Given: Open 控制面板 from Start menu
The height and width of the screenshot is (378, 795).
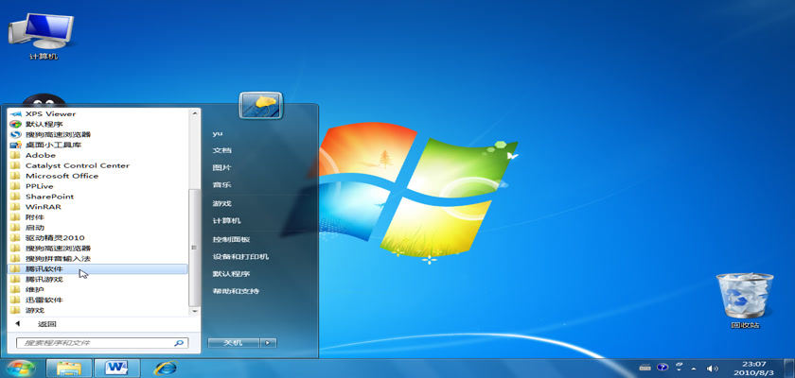Looking at the screenshot, I should click(231, 239).
